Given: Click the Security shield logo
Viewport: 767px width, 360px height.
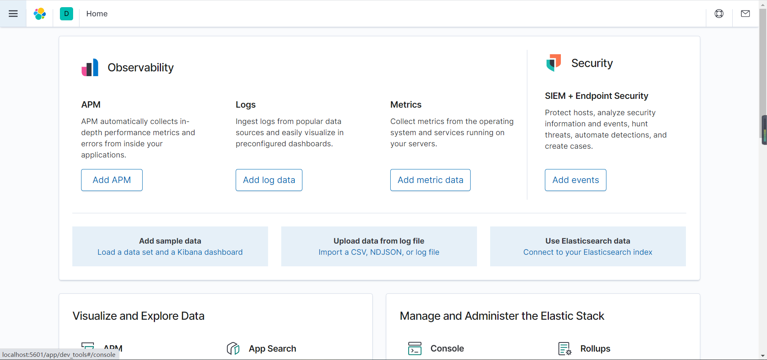Looking at the screenshot, I should 554,63.
